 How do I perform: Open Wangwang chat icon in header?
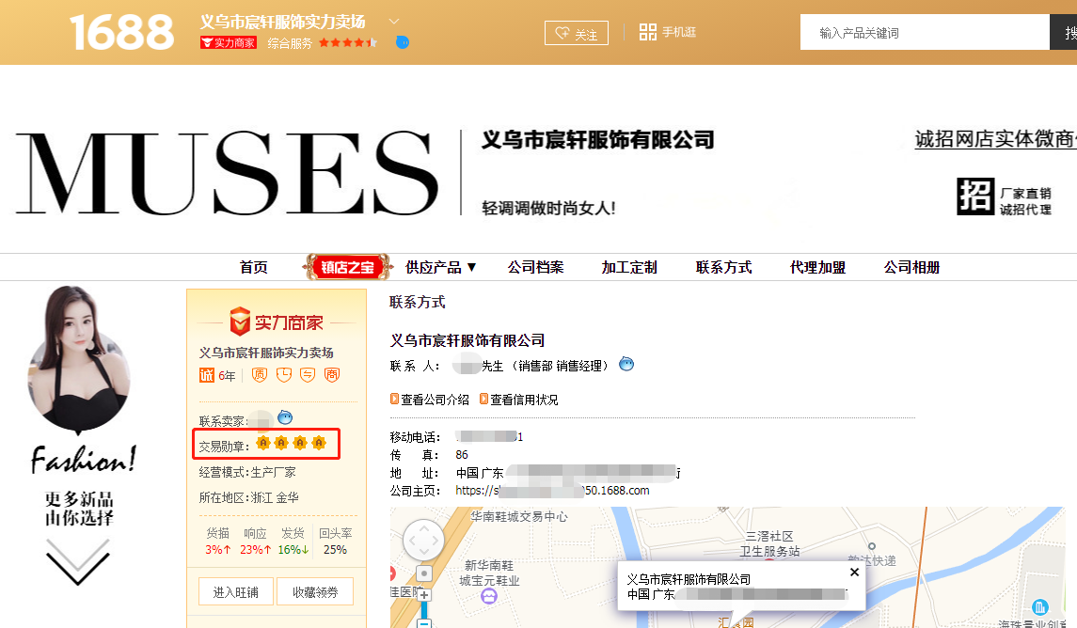point(403,42)
